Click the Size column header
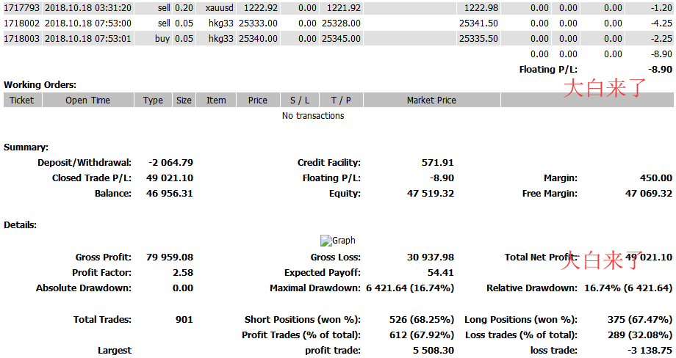This screenshot has height=358, width=676. (184, 101)
